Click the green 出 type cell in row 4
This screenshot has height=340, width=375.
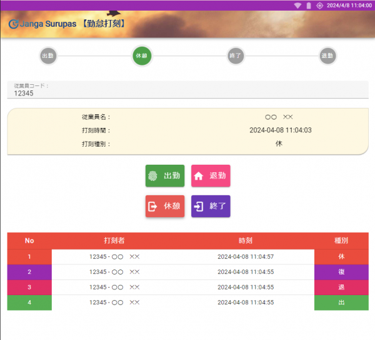click(x=341, y=303)
